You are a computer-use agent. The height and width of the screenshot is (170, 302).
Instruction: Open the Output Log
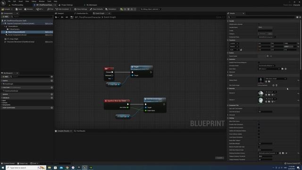tap(23, 163)
